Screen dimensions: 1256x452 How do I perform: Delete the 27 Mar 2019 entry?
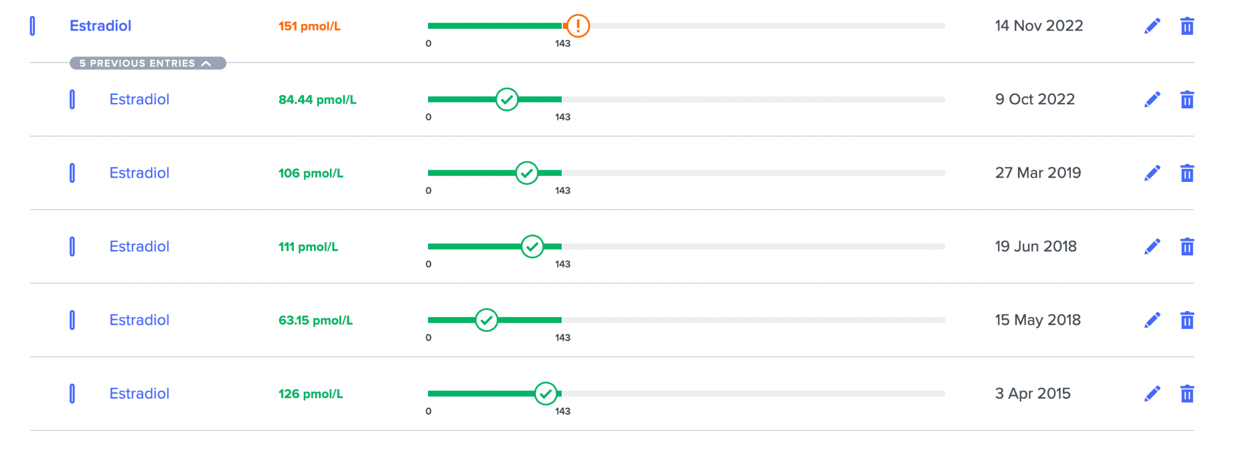[1187, 173]
